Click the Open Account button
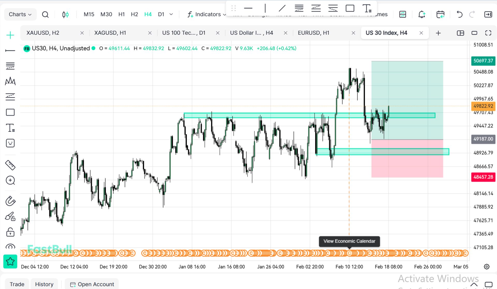Screen dimensions: 497x289 pos(92,284)
